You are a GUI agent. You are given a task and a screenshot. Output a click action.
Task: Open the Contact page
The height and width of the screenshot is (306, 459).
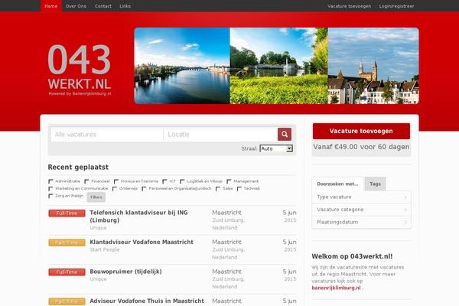103,6
